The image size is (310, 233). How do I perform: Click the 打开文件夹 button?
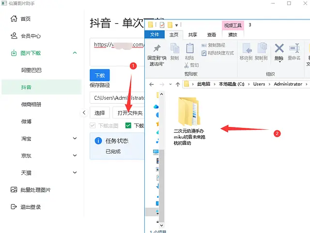[x=129, y=113]
